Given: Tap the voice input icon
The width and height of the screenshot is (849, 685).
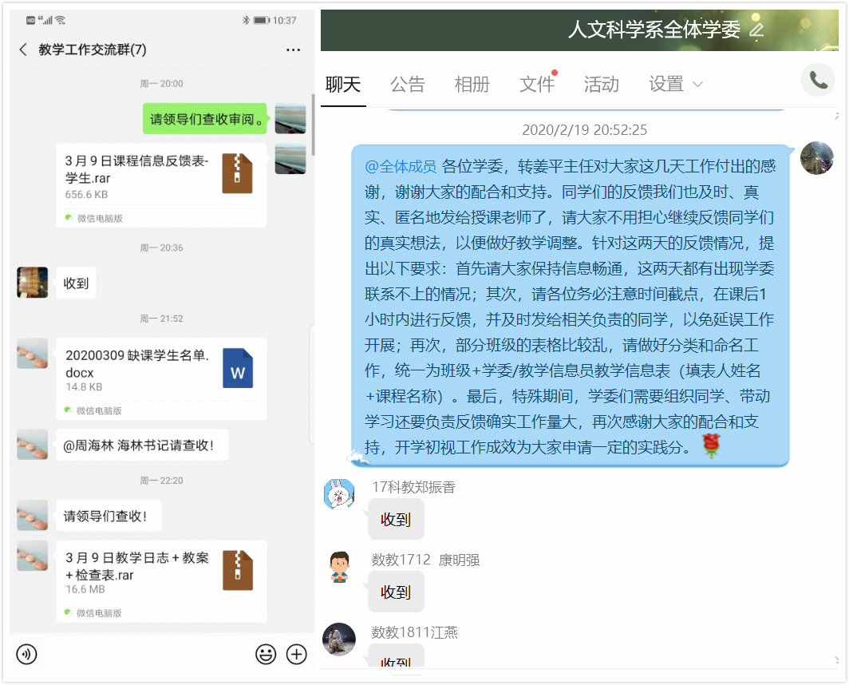Looking at the screenshot, I should pyautogui.click(x=27, y=655).
